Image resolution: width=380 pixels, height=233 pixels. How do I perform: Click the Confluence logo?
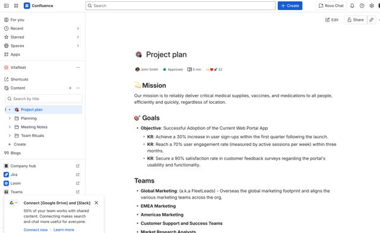[38, 5]
